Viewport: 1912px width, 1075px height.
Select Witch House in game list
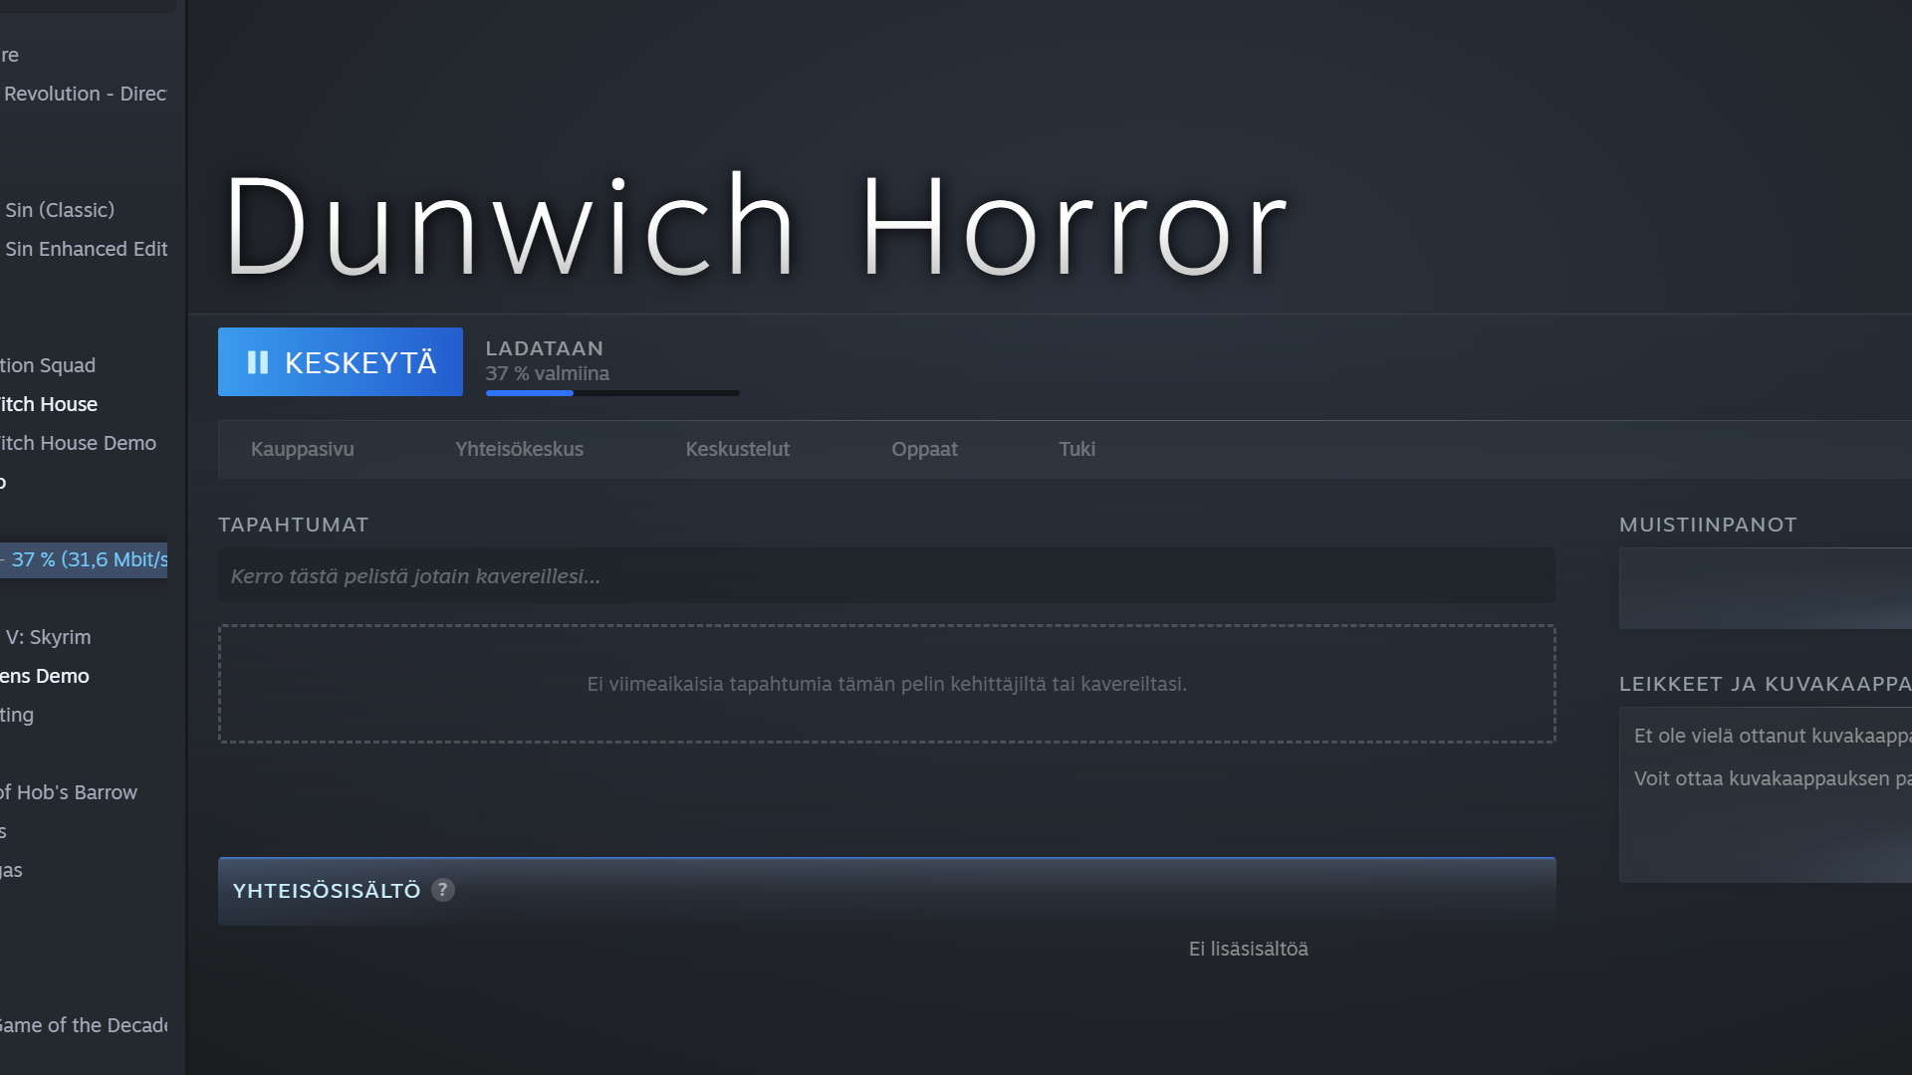[x=49, y=404]
